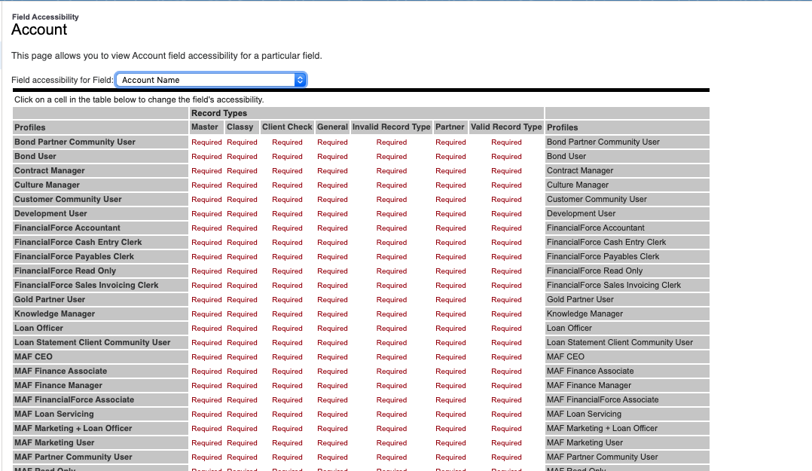Click the Account page heading
This screenshot has height=471, width=812.
click(x=39, y=29)
